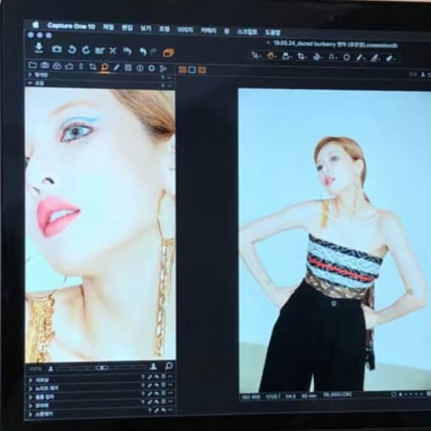Viewport: 431px width, 431px height.
Task: Click the Pick Focus Point magnifier icon
Action: point(169,366)
